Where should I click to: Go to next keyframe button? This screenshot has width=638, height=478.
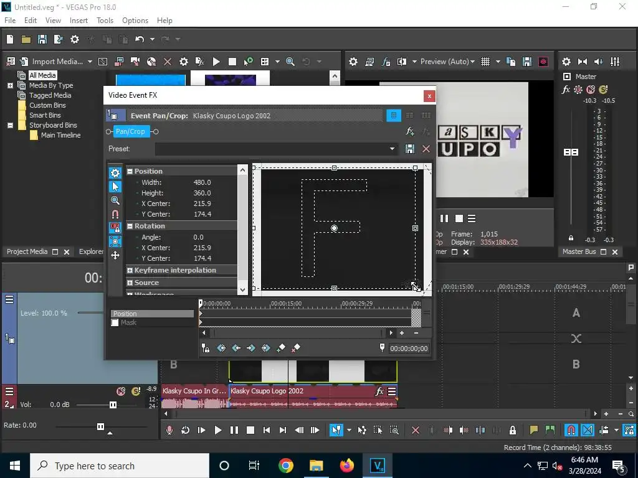pos(251,348)
